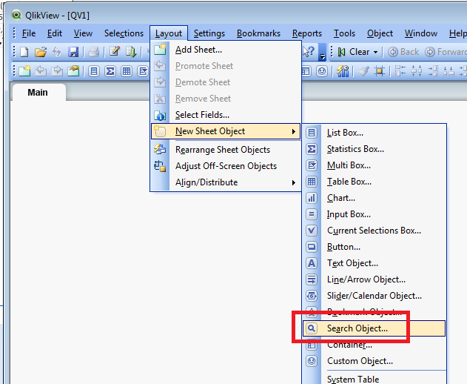Click the Create Table Box grid toolbar icon
The width and height of the screenshot is (467, 384).
[x=127, y=71]
